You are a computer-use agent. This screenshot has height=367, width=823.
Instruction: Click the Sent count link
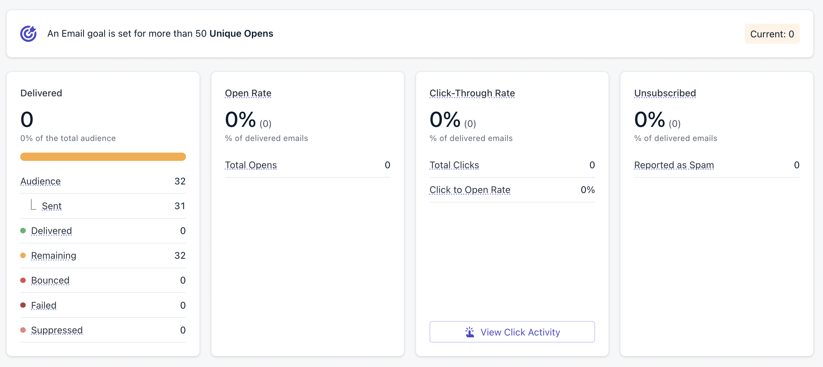[x=51, y=206]
